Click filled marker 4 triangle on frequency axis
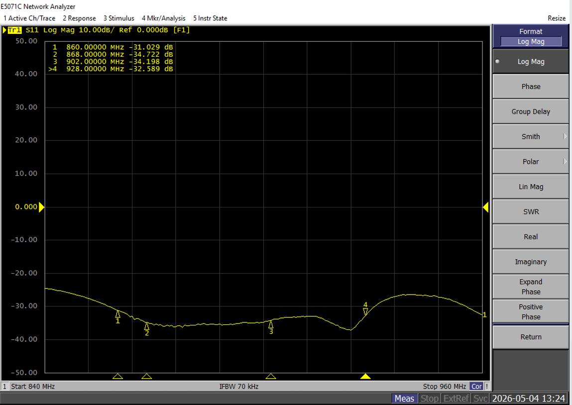572x405 pixels. (365, 376)
